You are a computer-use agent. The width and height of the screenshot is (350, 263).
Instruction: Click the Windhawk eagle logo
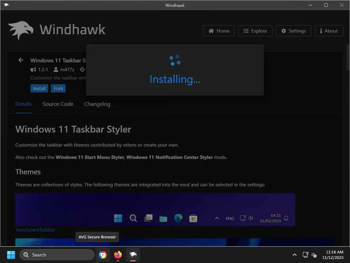tap(21, 30)
